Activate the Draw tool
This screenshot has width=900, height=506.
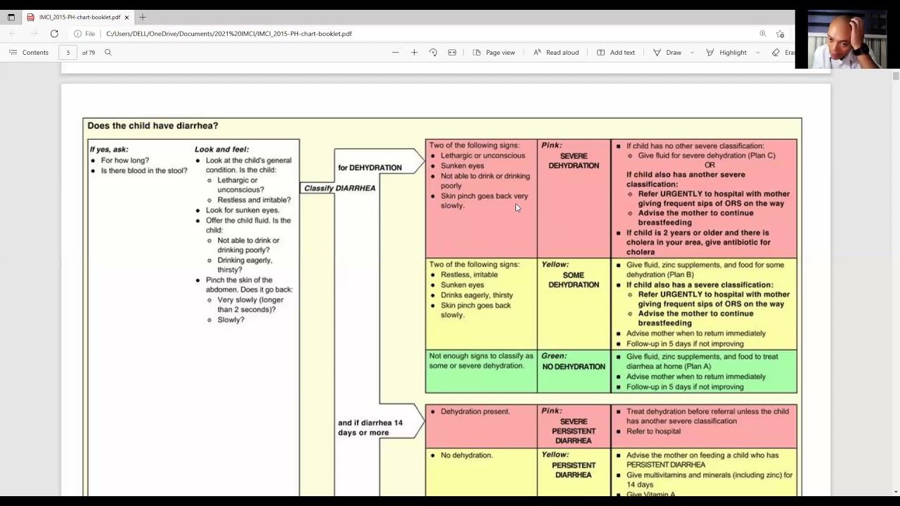pyautogui.click(x=667, y=53)
